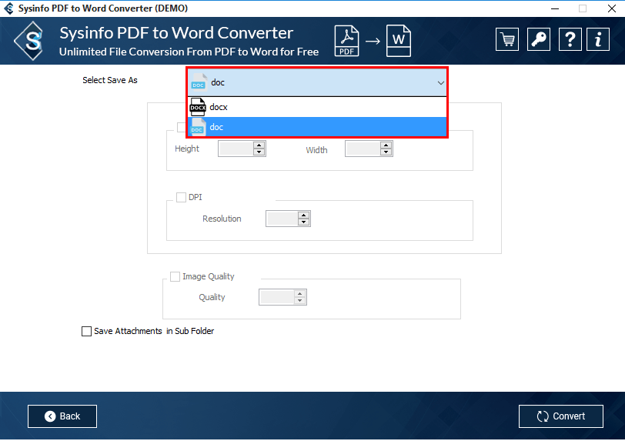The width and height of the screenshot is (625, 441).
Task: Enable the Image Quality checkbox
Action: point(175,276)
